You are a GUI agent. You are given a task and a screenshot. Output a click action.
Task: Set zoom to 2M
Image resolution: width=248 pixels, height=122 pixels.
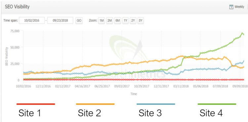click(x=109, y=20)
